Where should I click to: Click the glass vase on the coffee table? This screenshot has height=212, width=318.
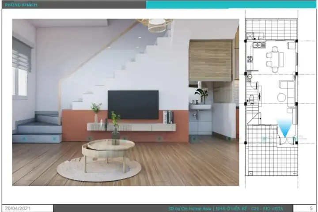[115, 137]
